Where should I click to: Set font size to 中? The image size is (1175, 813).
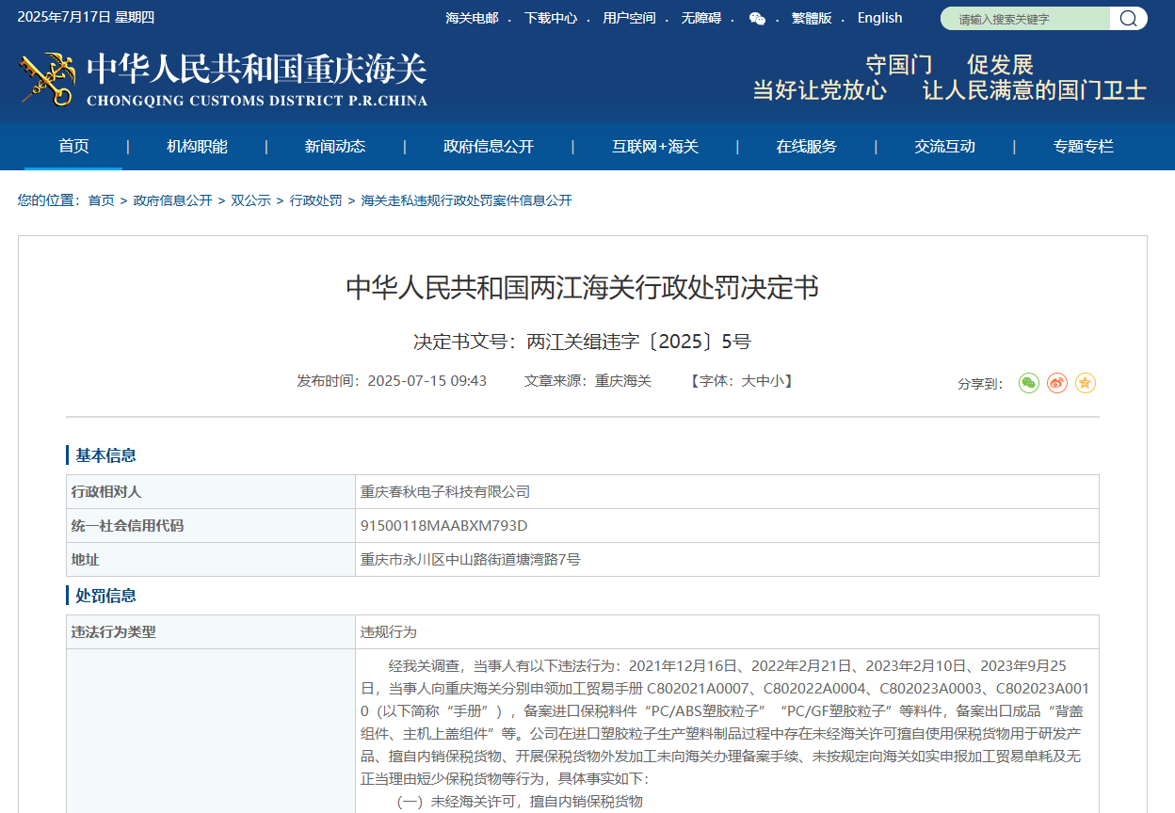(763, 381)
